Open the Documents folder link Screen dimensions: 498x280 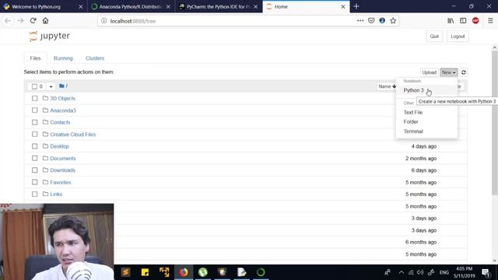[x=63, y=159]
